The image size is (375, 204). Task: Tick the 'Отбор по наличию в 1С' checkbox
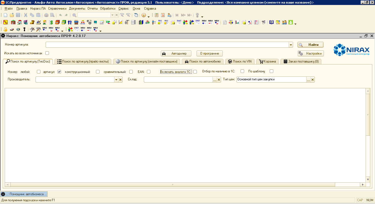pyautogui.click(x=242, y=71)
